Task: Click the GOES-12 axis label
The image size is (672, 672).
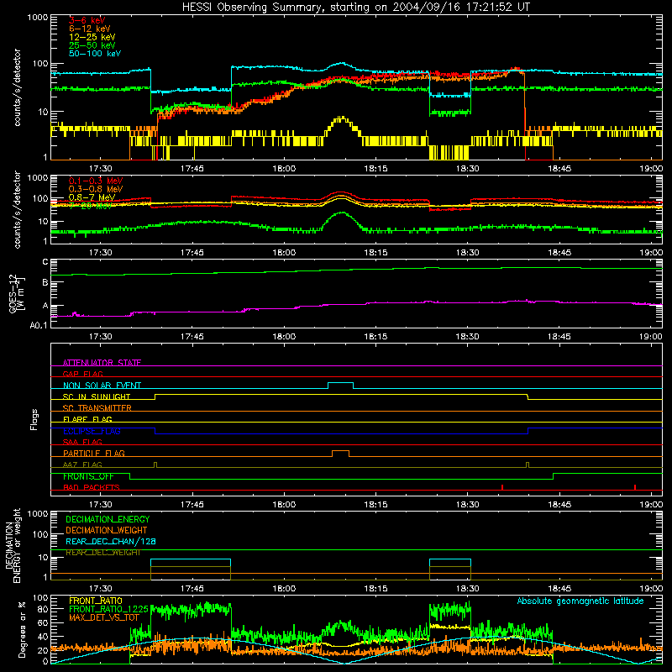Action: click(x=16, y=294)
